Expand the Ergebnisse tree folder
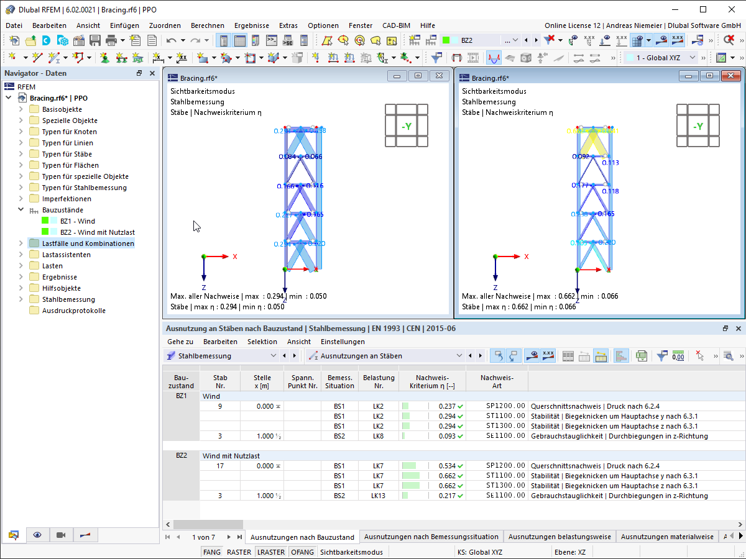Screen dimensions: 746x559 (21, 277)
